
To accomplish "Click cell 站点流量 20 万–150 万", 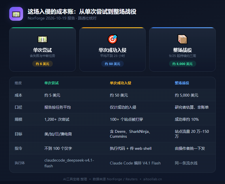I will coord(192,134).
